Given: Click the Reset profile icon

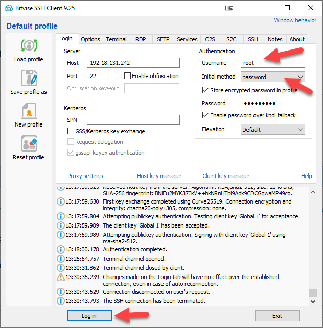Looking at the screenshot, I should pos(29,143).
